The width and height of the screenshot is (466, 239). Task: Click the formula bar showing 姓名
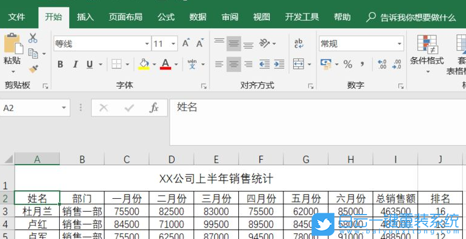pyautogui.click(x=318, y=122)
